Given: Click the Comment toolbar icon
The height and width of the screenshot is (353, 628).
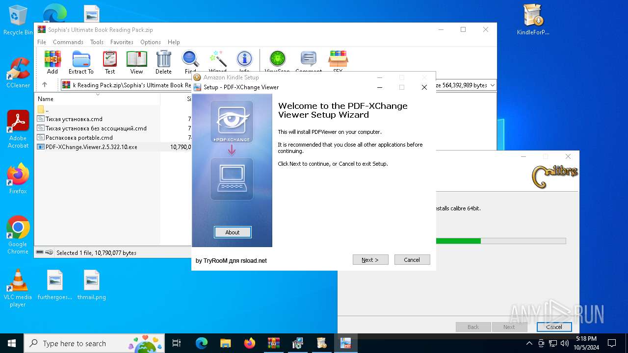Looking at the screenshot, I should coord(309,62).
